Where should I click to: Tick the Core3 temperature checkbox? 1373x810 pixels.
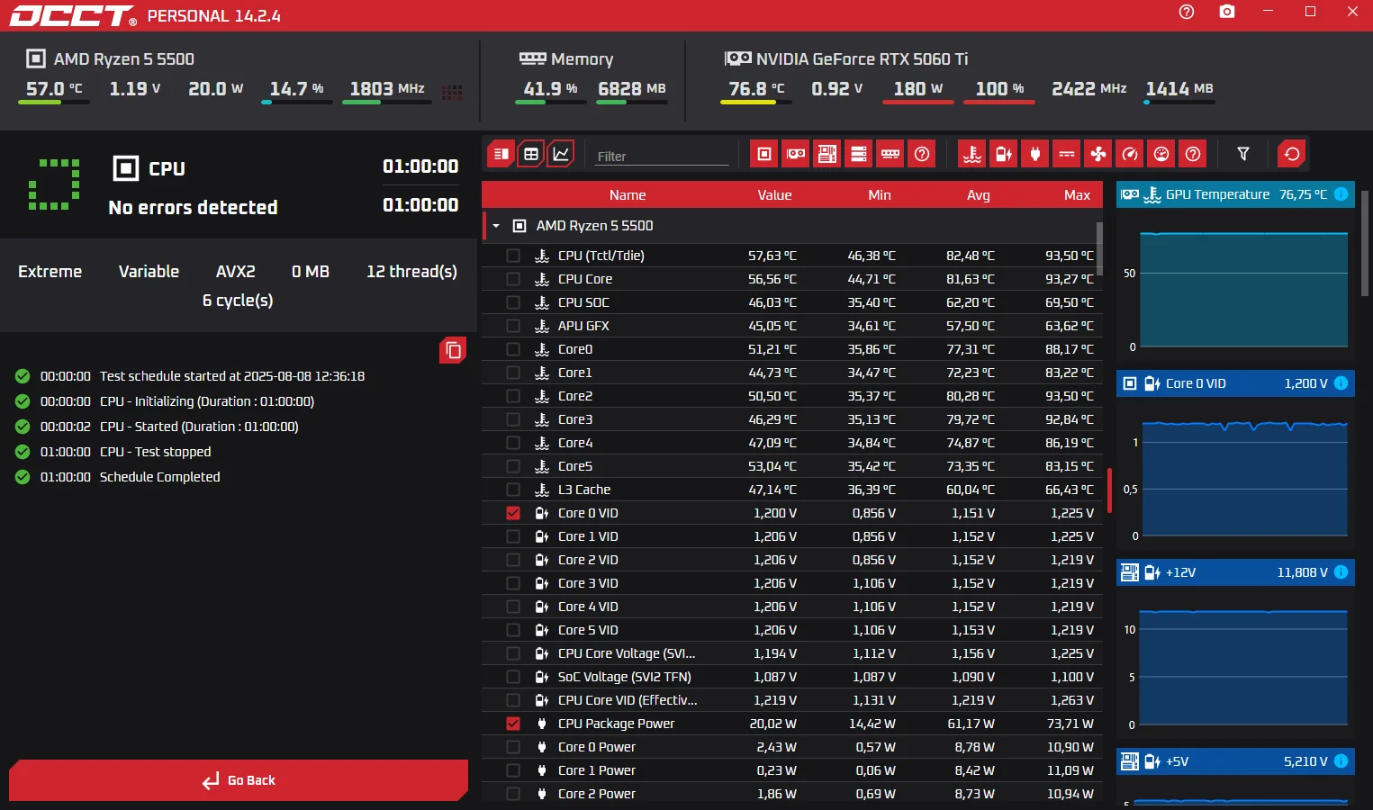pos(513,419)
